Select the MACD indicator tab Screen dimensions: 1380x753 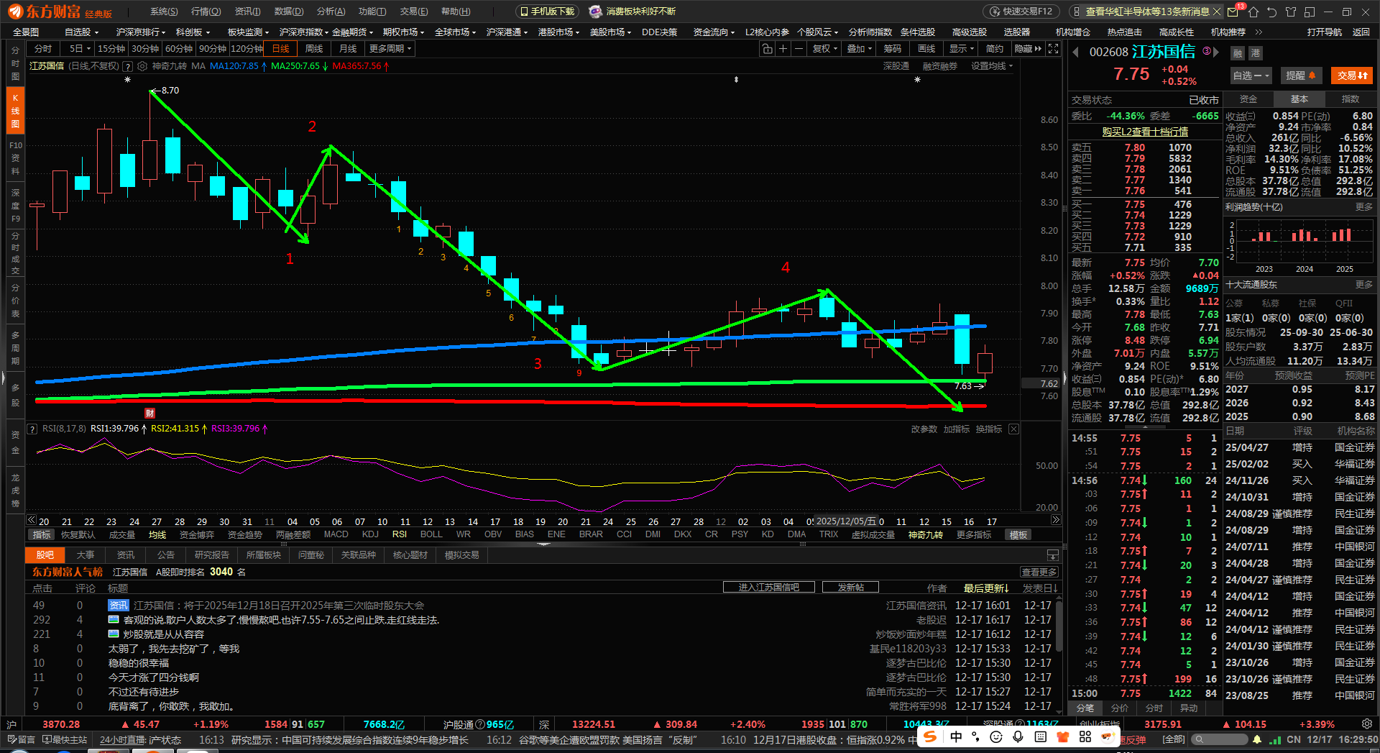(x=336, y=534)
